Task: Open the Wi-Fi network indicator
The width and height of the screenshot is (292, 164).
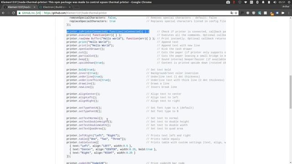Action: click(245, 2)
